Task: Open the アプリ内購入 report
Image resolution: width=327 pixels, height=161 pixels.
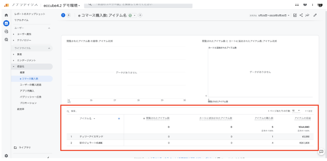Action: [x=27, y=91]
